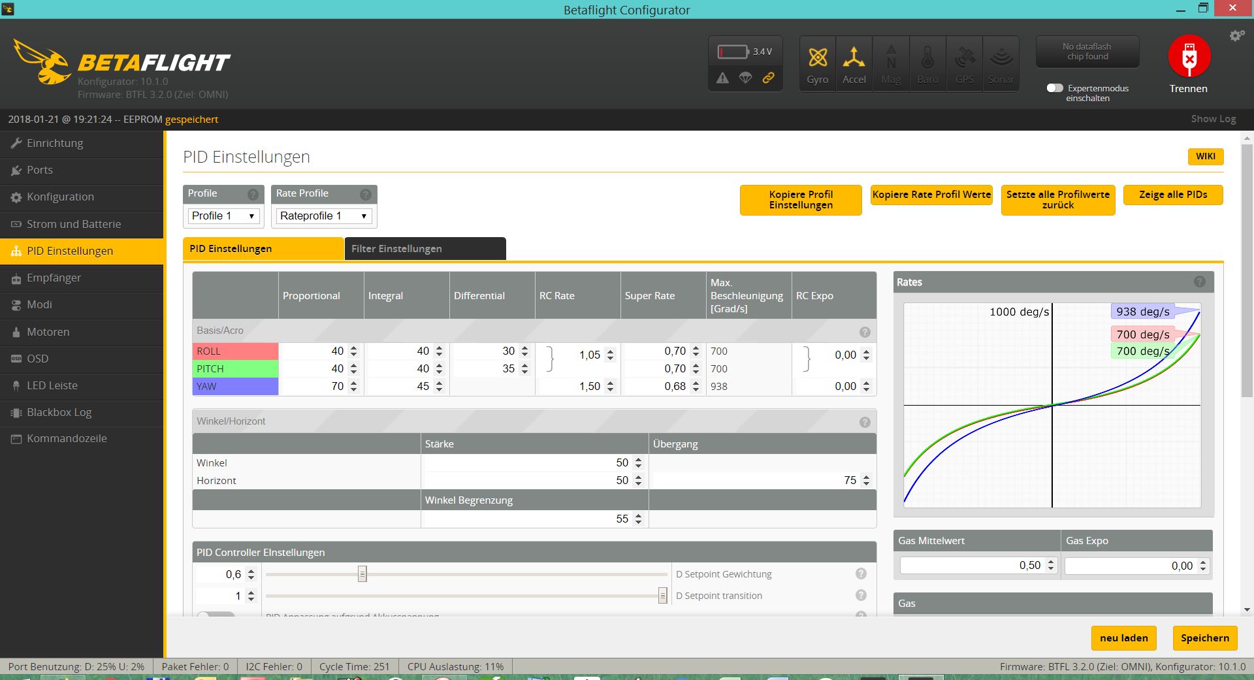
Task: Click the D Setpoint Gewichtung slider handle
Action: tap(362, 574)
